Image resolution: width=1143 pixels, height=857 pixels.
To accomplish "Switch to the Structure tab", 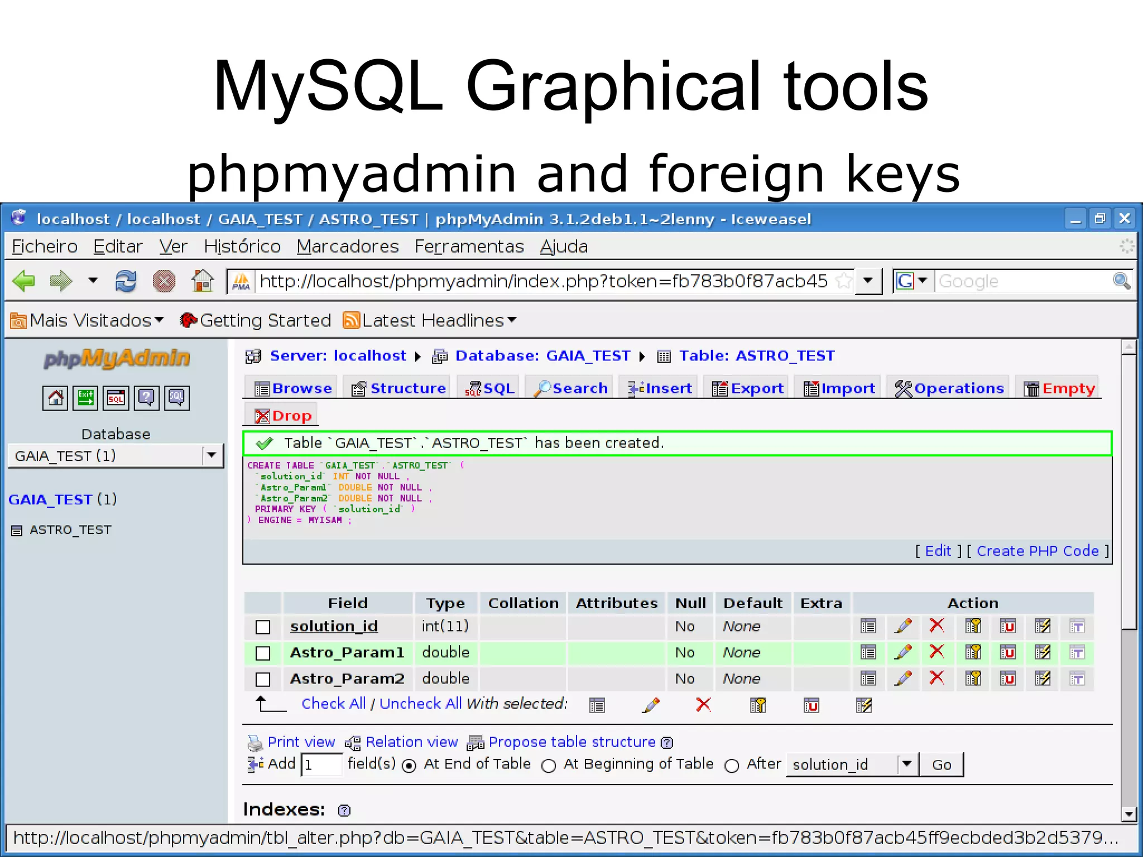I will 398,388.
